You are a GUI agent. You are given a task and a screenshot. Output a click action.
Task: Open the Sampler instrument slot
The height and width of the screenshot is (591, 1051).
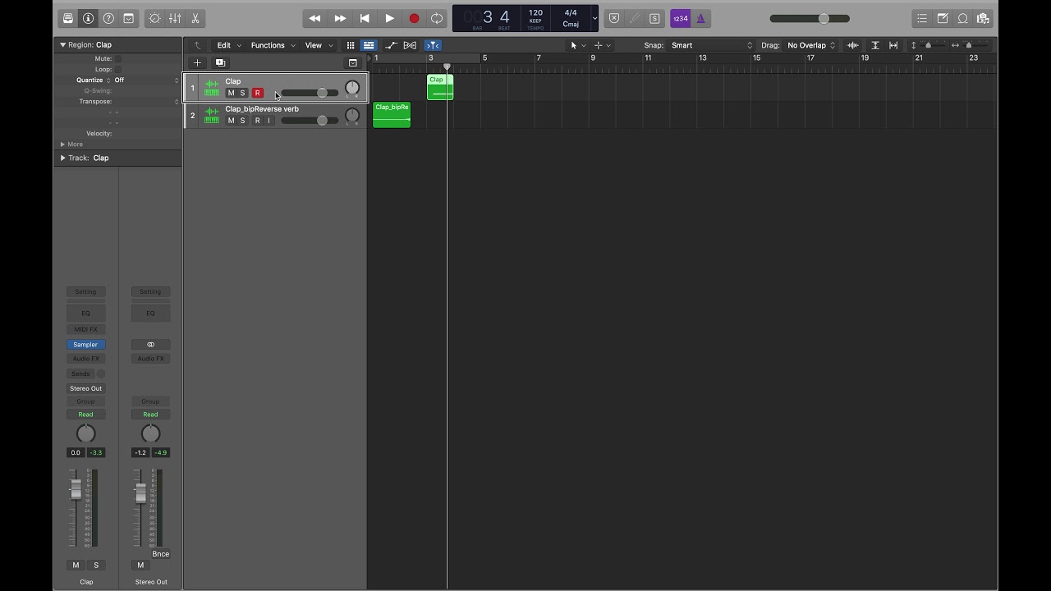[x=85, y=345]
